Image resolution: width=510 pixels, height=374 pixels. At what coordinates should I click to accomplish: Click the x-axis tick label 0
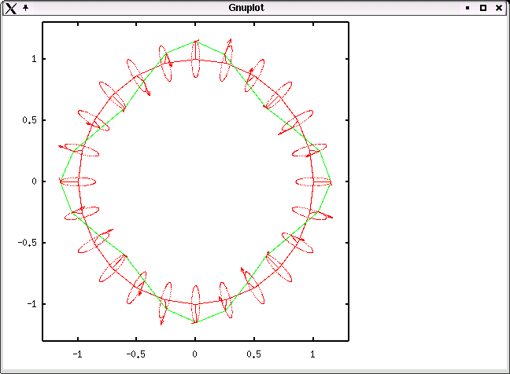click(x=195, y=354)
